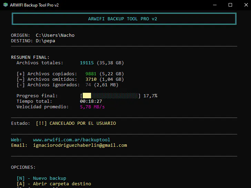
Task: Click the omitted size (1,04 GB)
Action: (112, 79)
